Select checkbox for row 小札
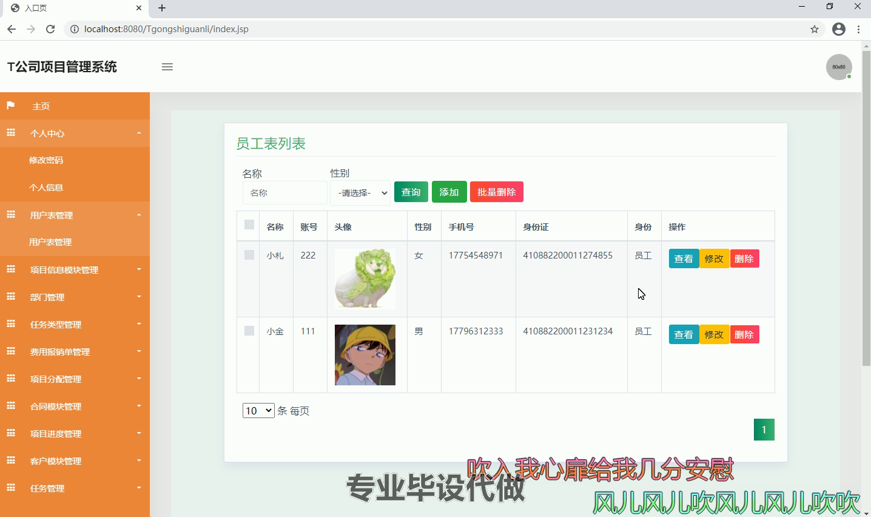The image size is (871, 517). click(x=249, y=255)
